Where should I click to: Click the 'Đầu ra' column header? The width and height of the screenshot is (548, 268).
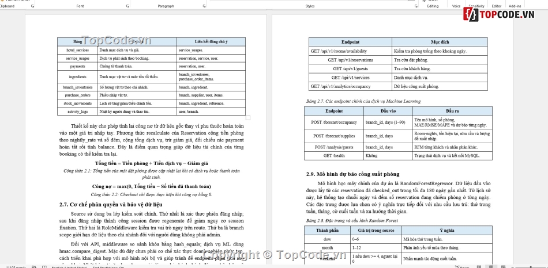(x=452, y=111)
